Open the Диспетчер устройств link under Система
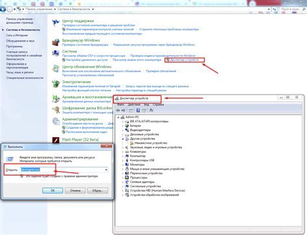Viewport: 307px width, 235px height. click(184, 60)
